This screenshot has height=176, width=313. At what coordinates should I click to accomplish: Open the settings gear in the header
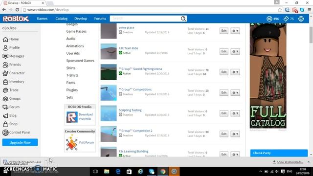[x=301, y=19]
